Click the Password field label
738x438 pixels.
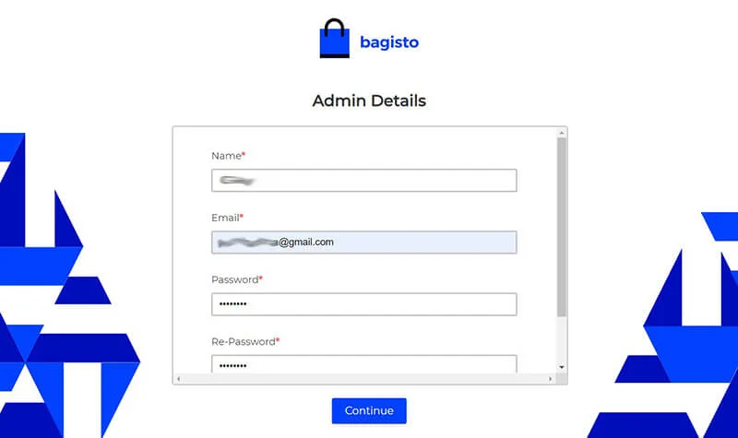[x=236, y=279]
